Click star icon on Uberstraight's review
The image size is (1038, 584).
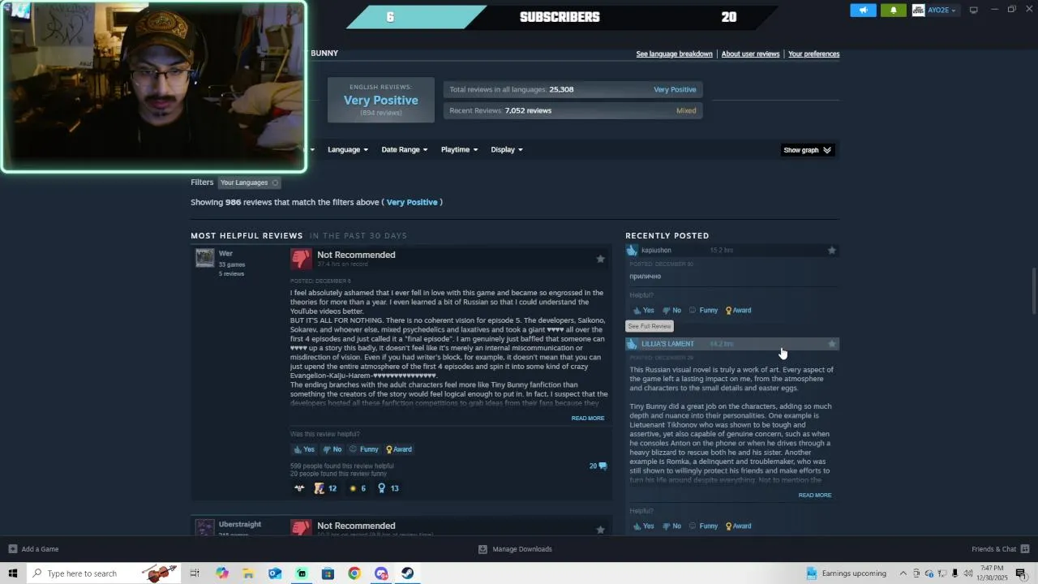(600, 530)
